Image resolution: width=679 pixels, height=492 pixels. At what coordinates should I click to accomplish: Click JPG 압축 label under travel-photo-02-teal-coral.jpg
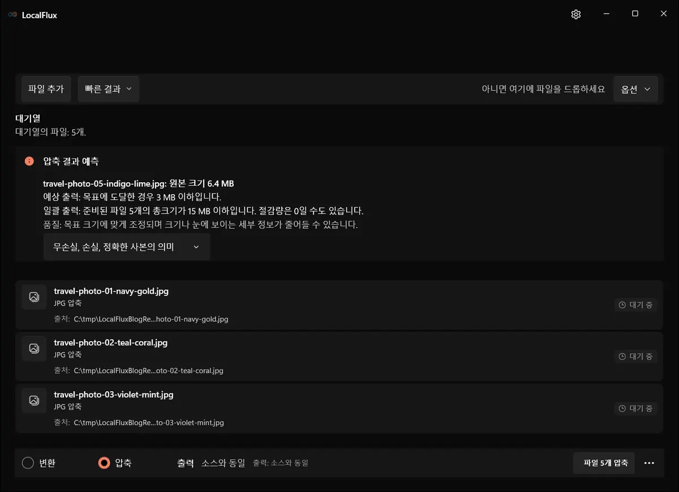(x=68, y=355)
